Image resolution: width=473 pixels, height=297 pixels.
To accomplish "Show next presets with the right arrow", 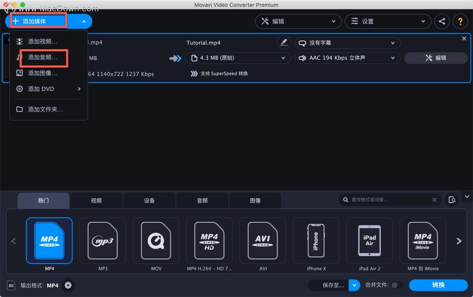I will coord(459,241).
